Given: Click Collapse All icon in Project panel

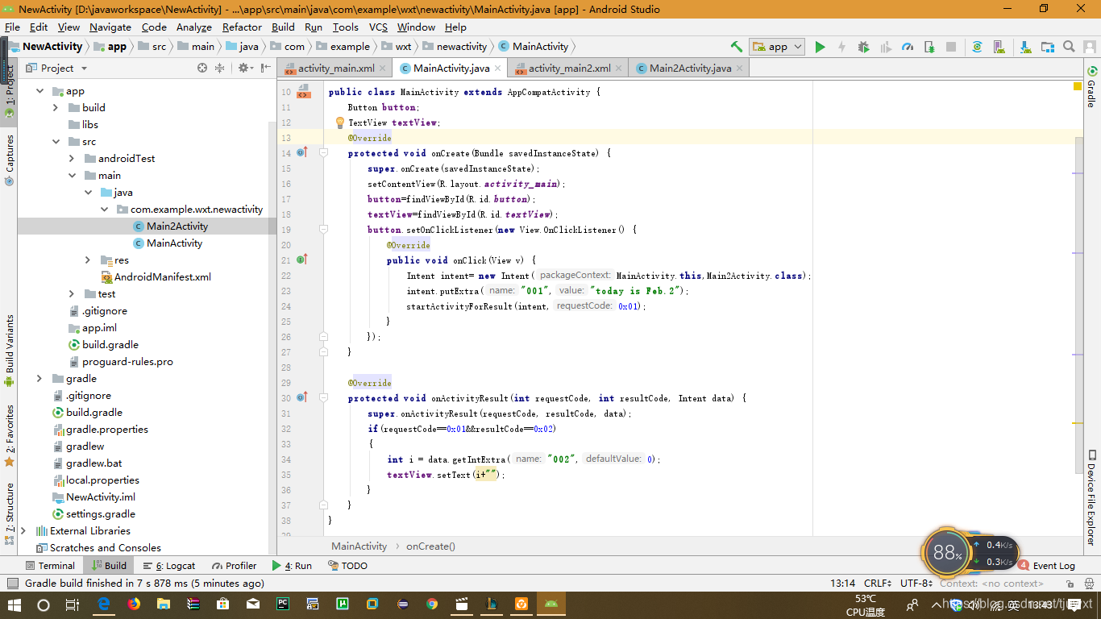Looking at the screenshot, I should click(x=219, y=69).
